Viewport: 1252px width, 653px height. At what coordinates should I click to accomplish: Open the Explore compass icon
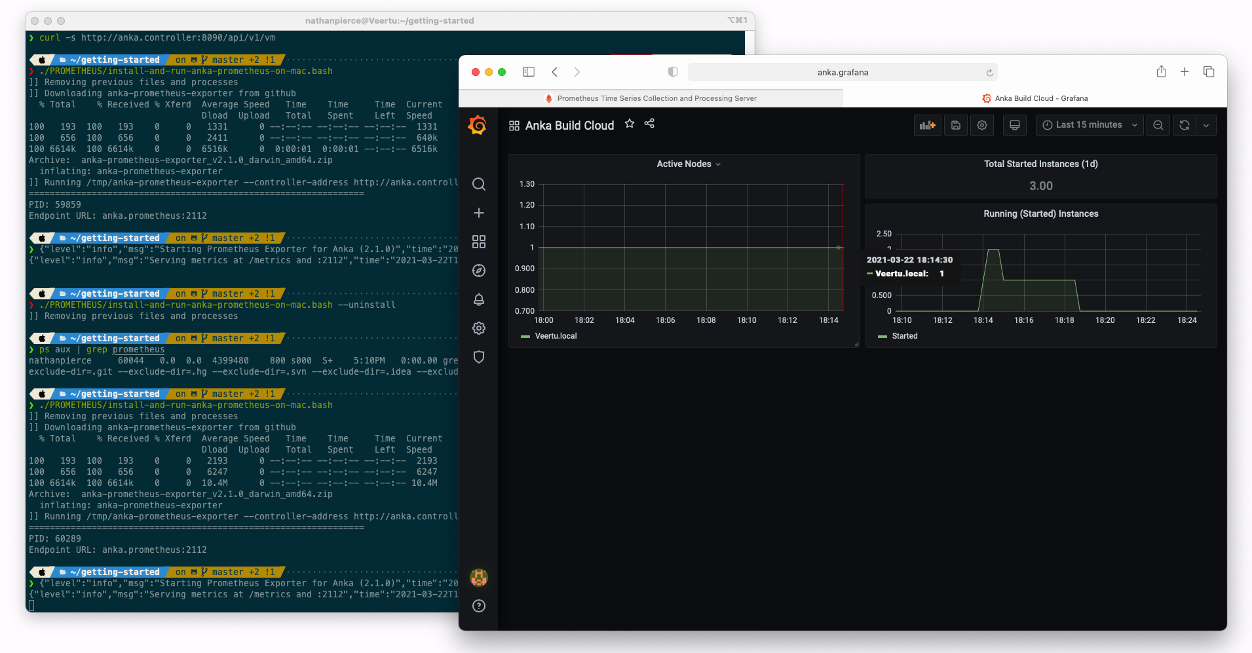pyautogui.click(x=479, y=271)
